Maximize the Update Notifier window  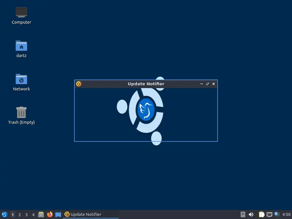coord(208,84)
